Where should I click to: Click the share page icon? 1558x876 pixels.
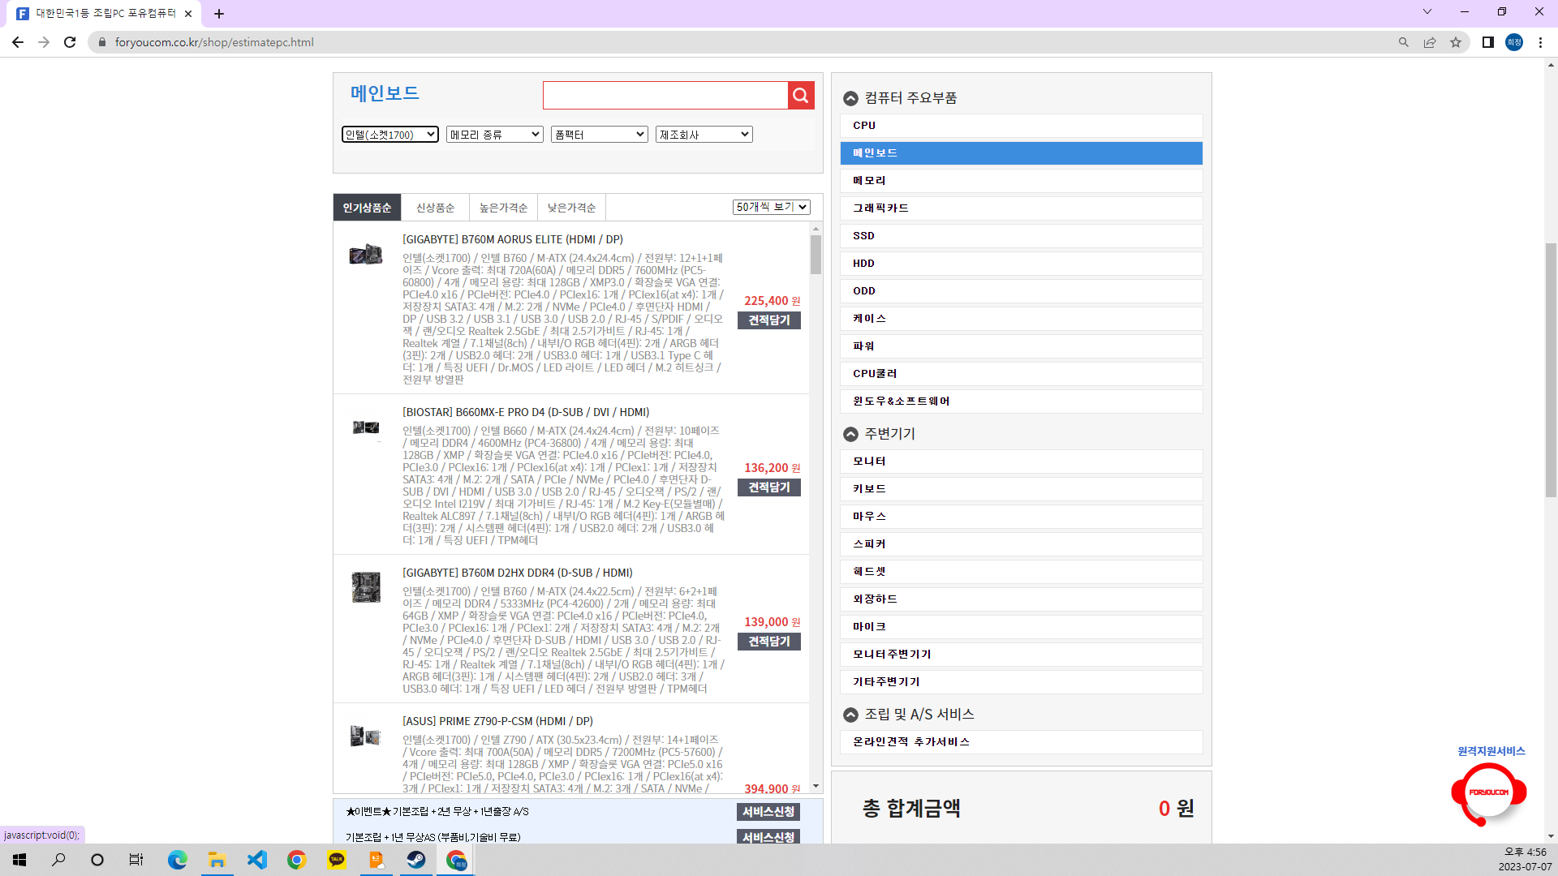1430,42
